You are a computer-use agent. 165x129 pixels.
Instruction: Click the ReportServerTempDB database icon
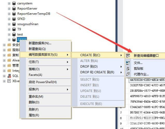pos(14,14)
